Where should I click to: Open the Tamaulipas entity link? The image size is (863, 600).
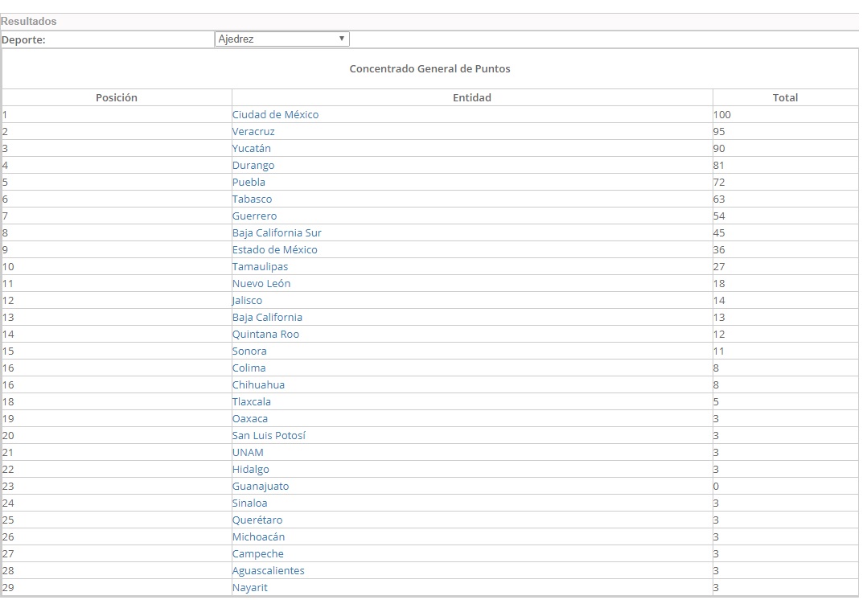tap(260, 267)
